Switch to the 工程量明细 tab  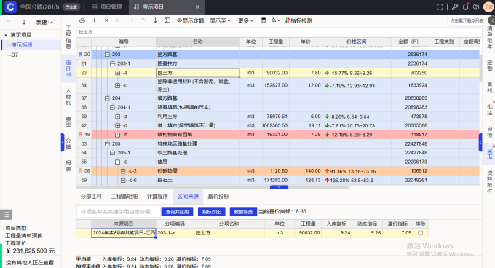click(124, 197)
